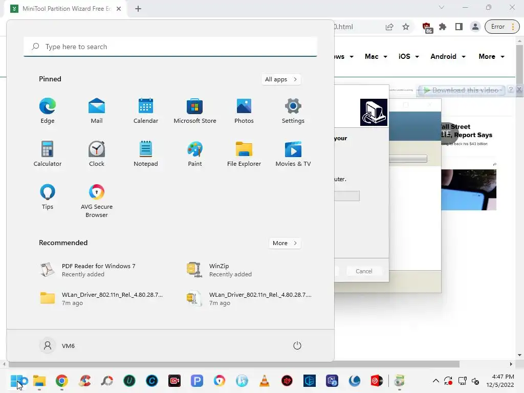Screen dimensions: 524x393
Task: Open the Chrome tab search chevron
Action: pos(442,7)
